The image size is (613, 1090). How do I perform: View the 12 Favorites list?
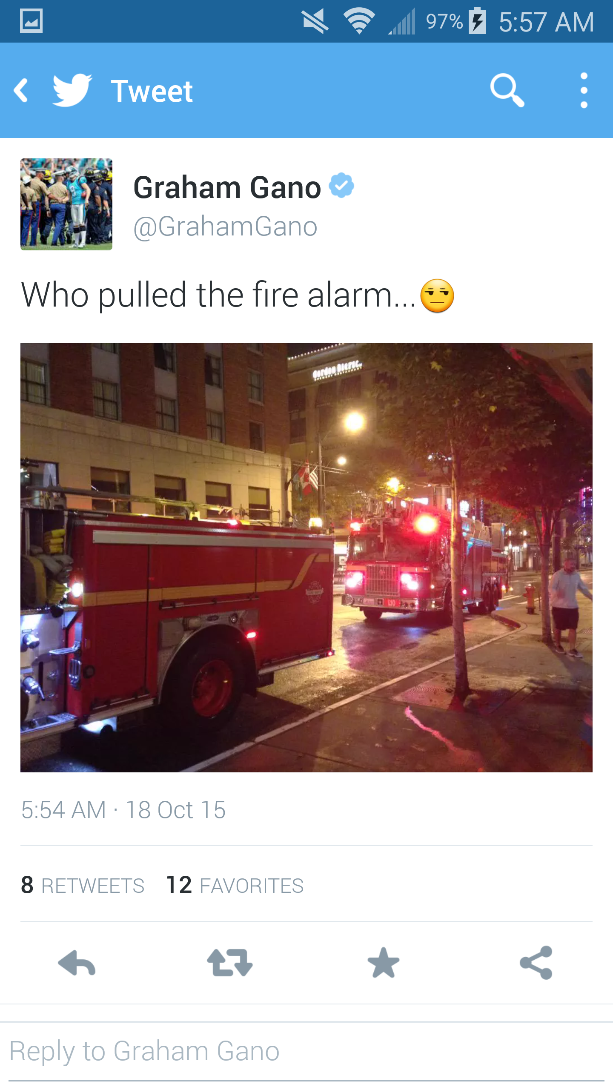point(235,885)
